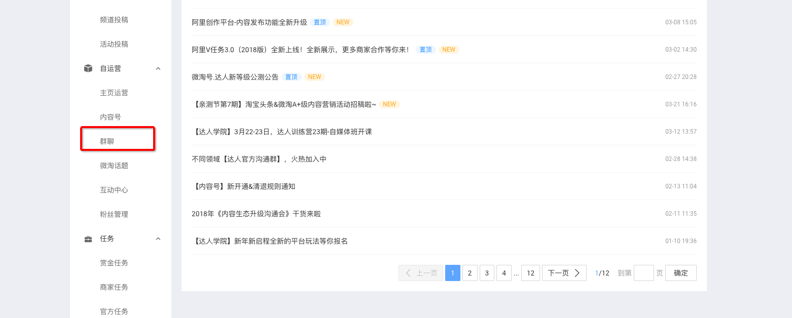Open 不同领域【达人官方沟通群】 notice
792x318 pixels.
(x=259, y=159)
